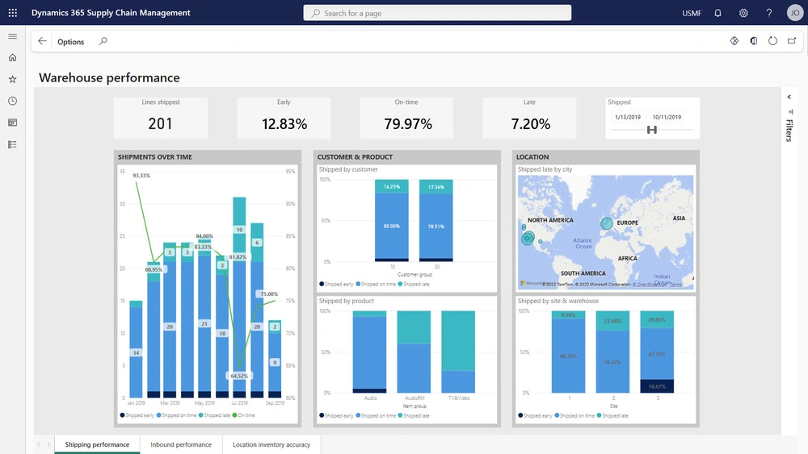Click the Warehouse performance page title
The width and height of the screenshot is (808, 454).
pyautogui.click(x=109, y=77)
